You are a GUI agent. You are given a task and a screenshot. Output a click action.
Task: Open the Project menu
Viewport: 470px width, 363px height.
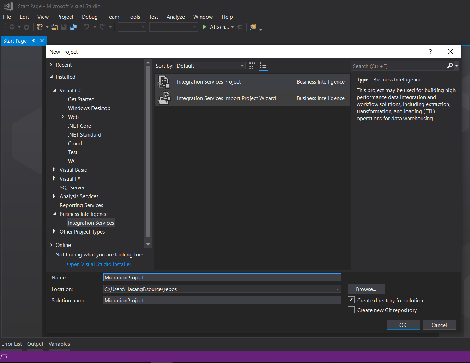[65, 17]
